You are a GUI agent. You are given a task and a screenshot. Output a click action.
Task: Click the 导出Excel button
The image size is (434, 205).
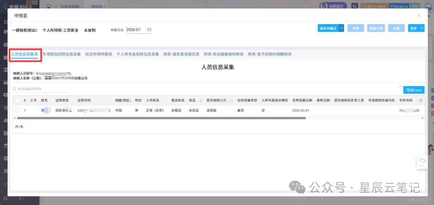click(x=414, y=90)
